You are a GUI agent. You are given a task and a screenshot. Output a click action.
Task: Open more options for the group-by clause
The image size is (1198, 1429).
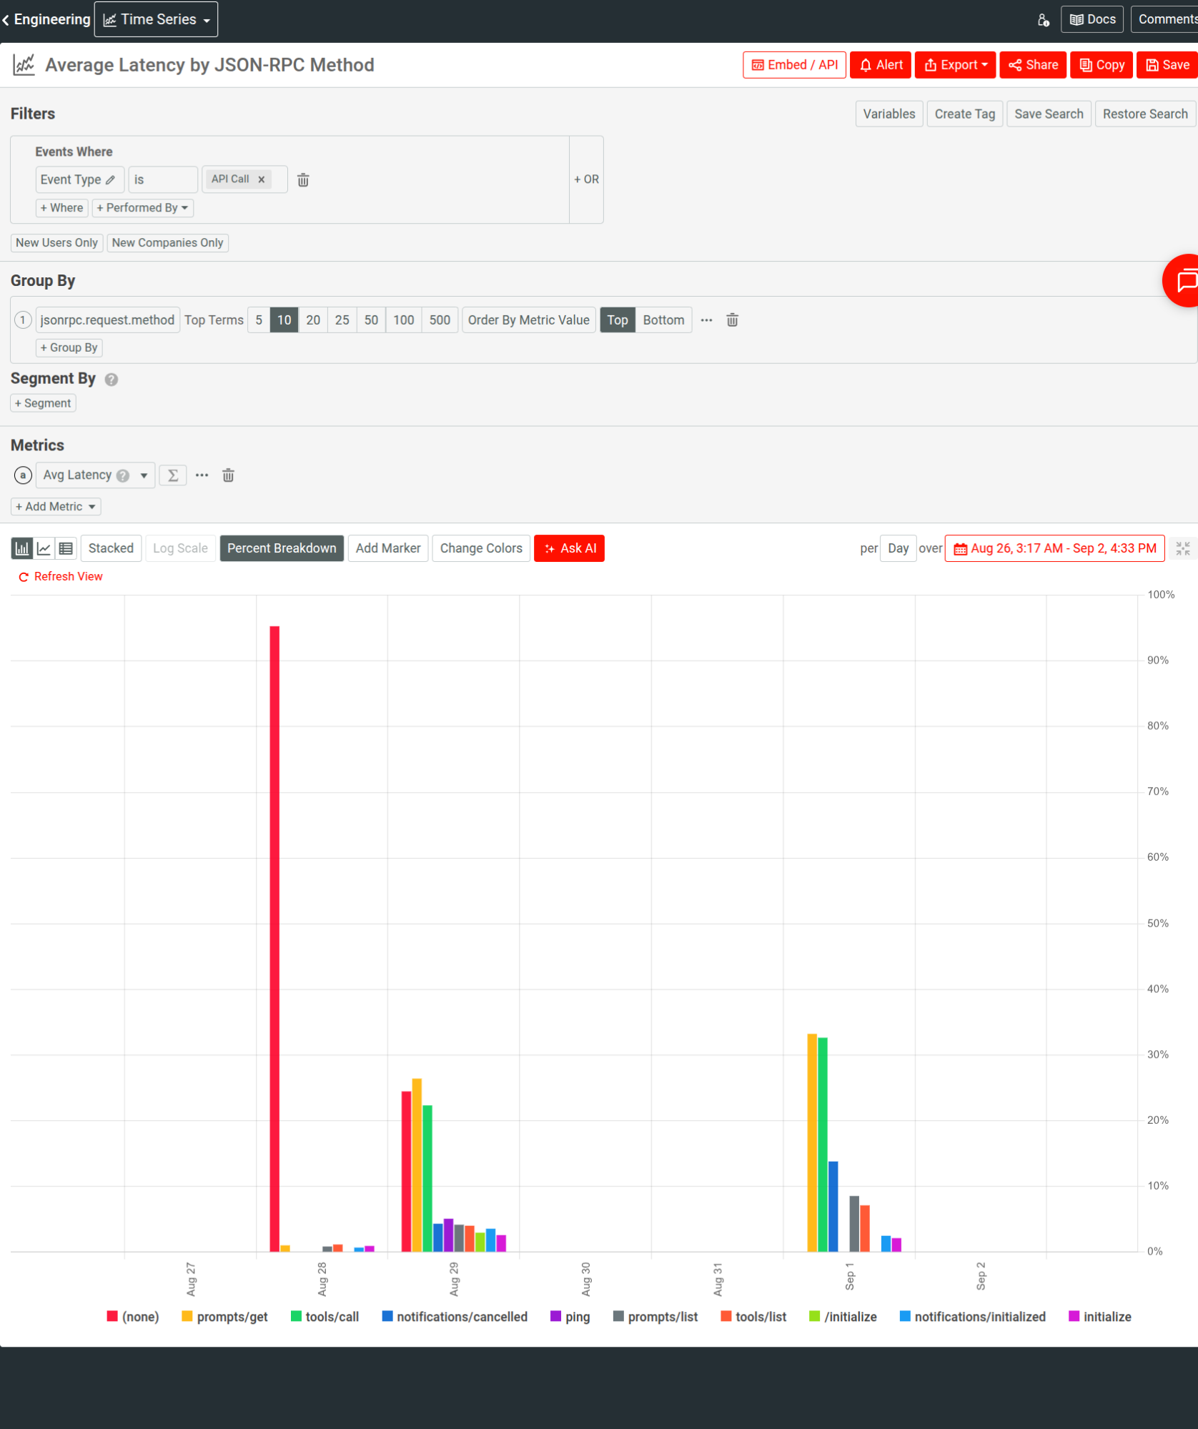click(706, 320)
